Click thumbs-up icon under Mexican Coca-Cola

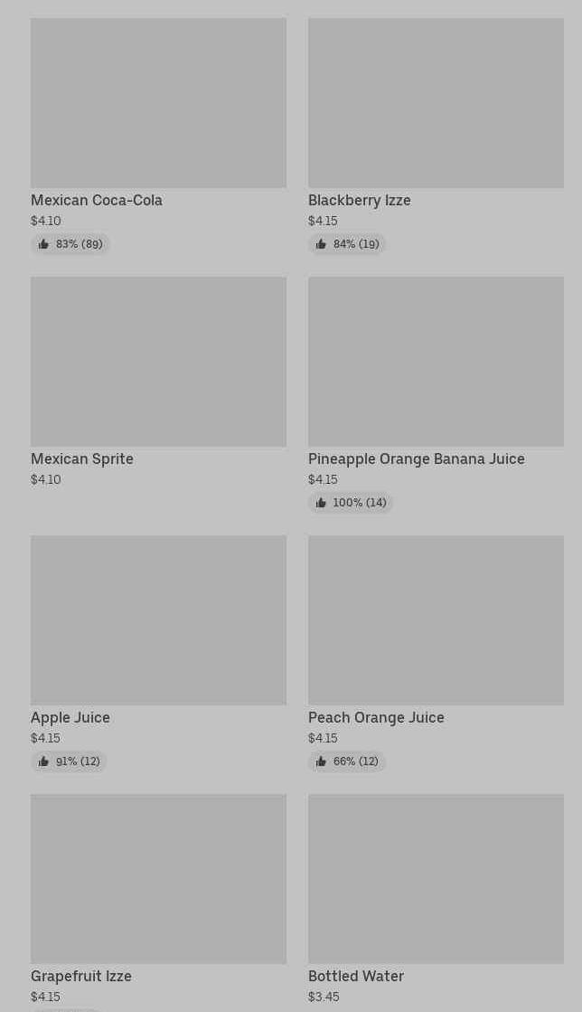(43, 244)
